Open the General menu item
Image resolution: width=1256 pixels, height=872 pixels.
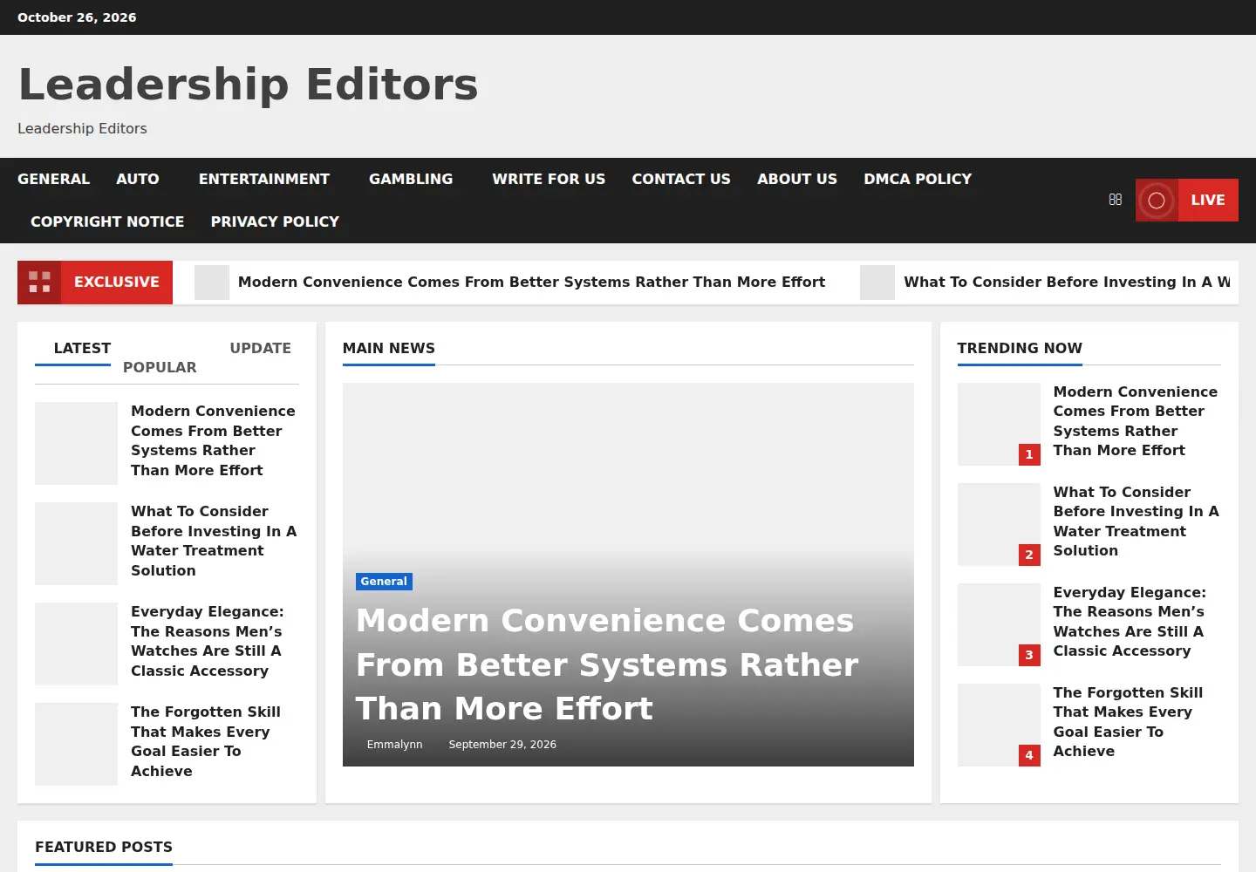53,179
